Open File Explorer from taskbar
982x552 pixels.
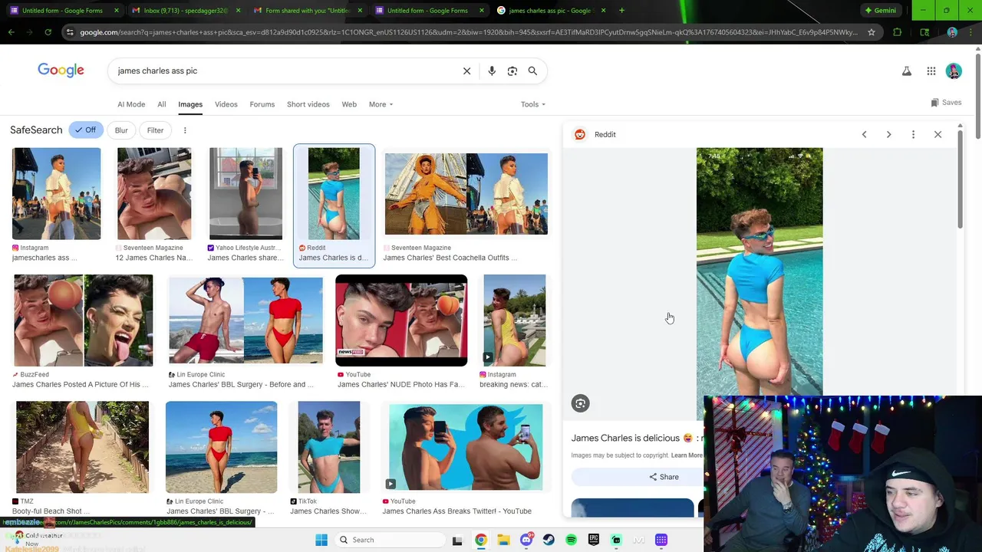click(503, 540)
